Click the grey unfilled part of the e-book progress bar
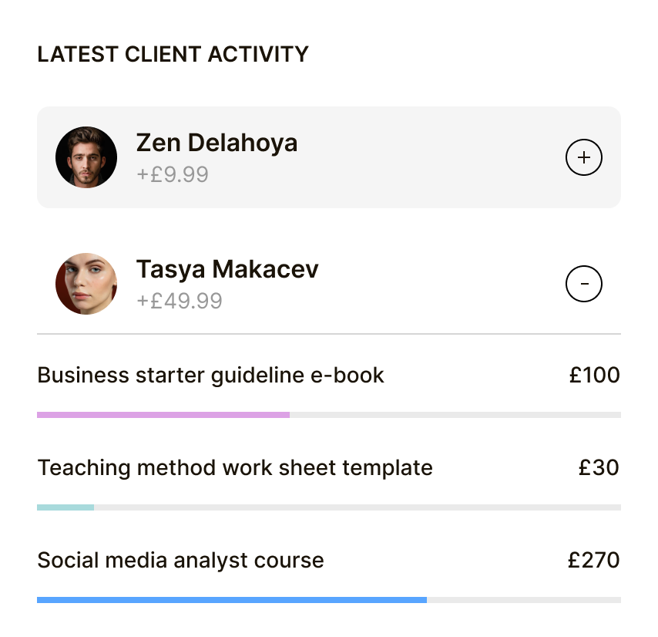658x637 pixels. click(455, 415)
